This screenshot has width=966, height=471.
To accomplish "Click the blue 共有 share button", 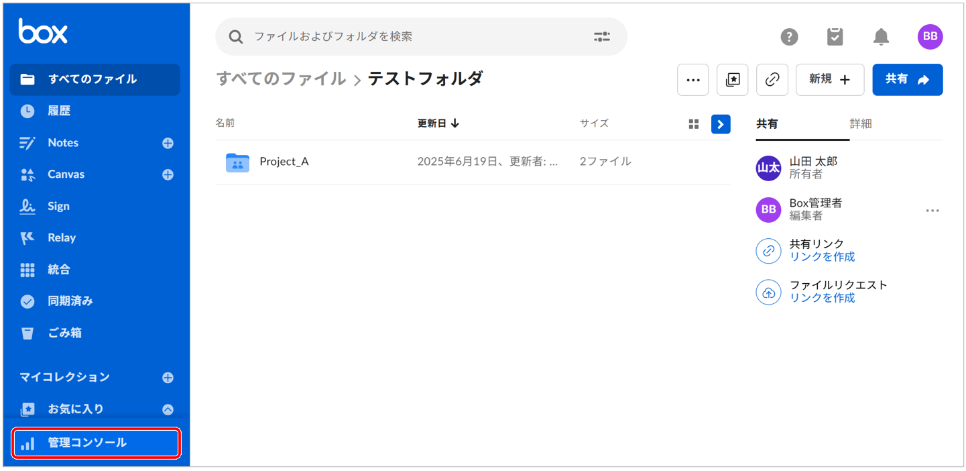I will coord(907,80).
